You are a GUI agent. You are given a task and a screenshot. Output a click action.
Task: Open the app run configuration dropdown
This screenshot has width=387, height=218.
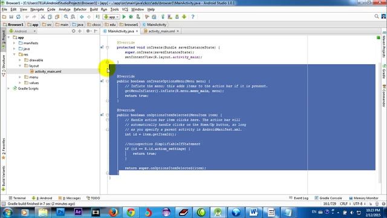pyautogui.click(x=111, y=17)
